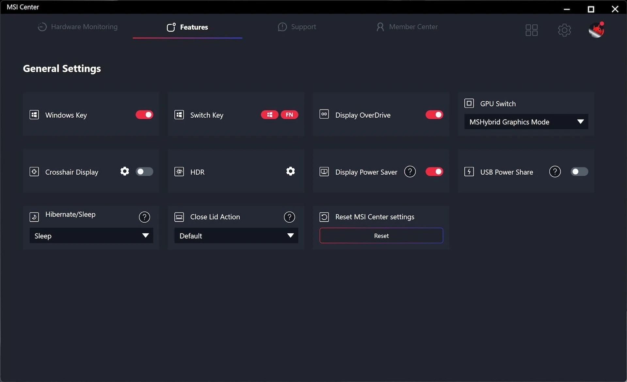Open the Support tab

pyautogui.click(x=297, y=27)
